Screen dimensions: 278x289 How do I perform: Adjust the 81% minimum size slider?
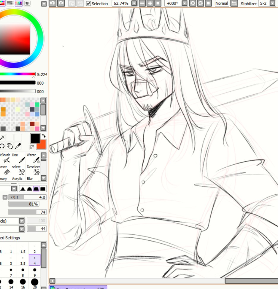24,204
